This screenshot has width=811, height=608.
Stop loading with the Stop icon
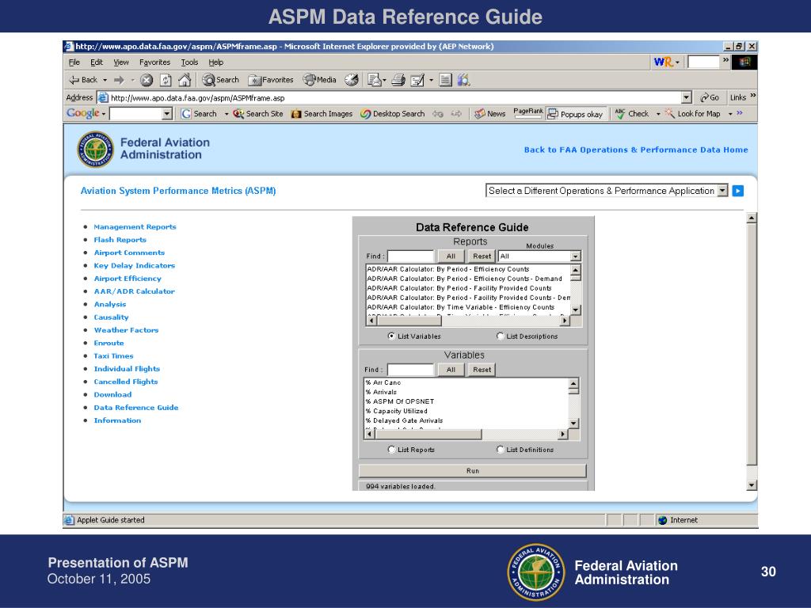click(x=147, y=80)
